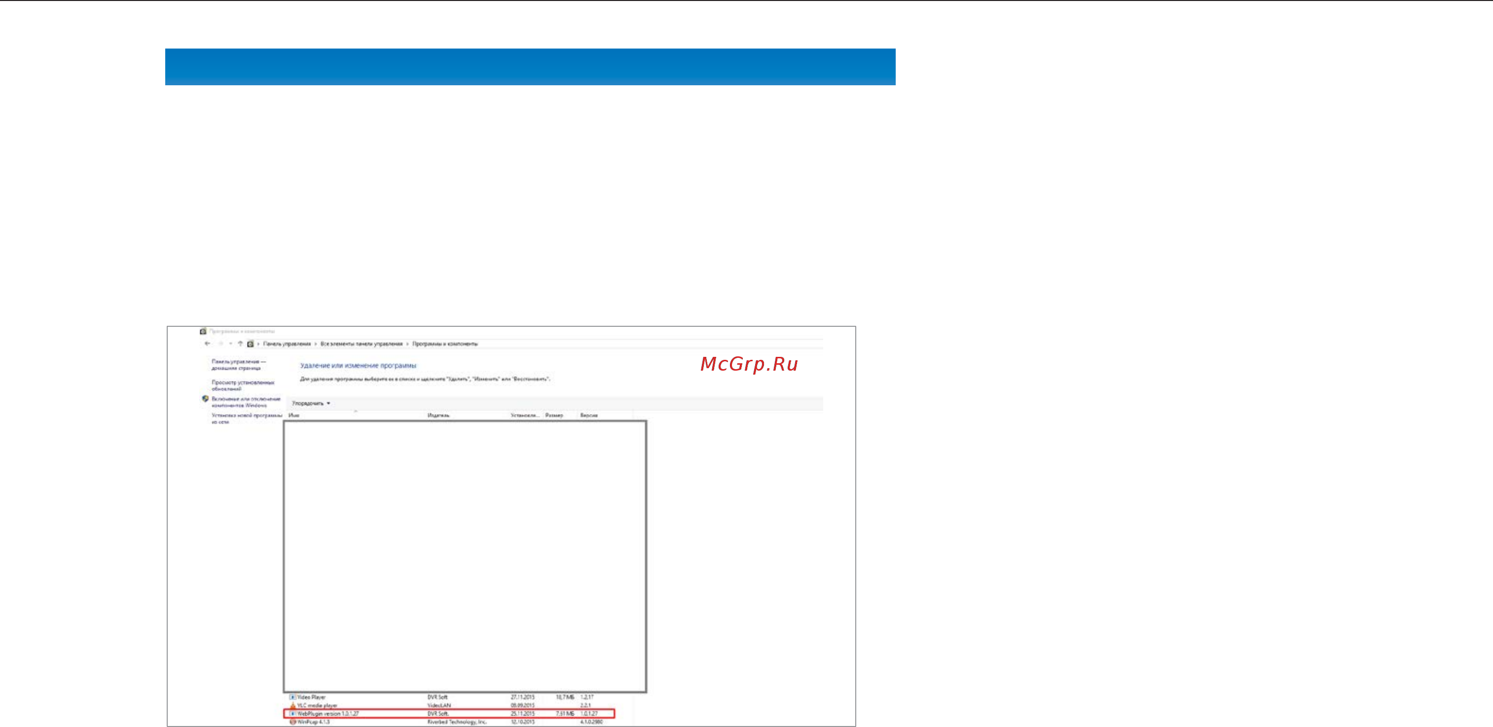Click the WinPcap 4.1.3 program icon
Image resolution: width=1493 pixels, height=727 pixels.
292,722
